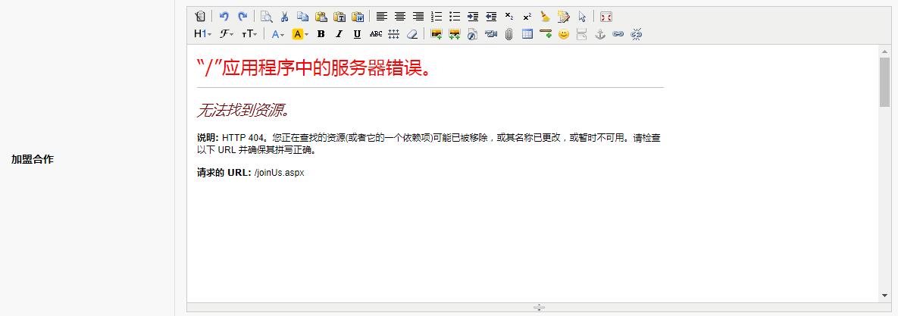Image resolution: width=898 pixels, height=316 pixels.
Task: Insert hyperlink with the chain link button
Action: point(618,34)
